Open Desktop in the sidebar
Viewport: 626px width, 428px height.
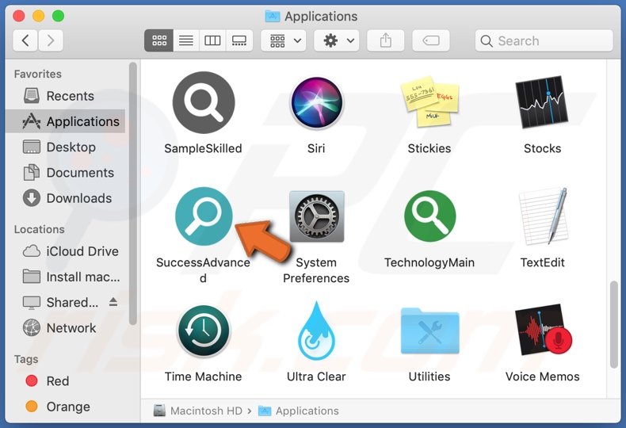67,147
